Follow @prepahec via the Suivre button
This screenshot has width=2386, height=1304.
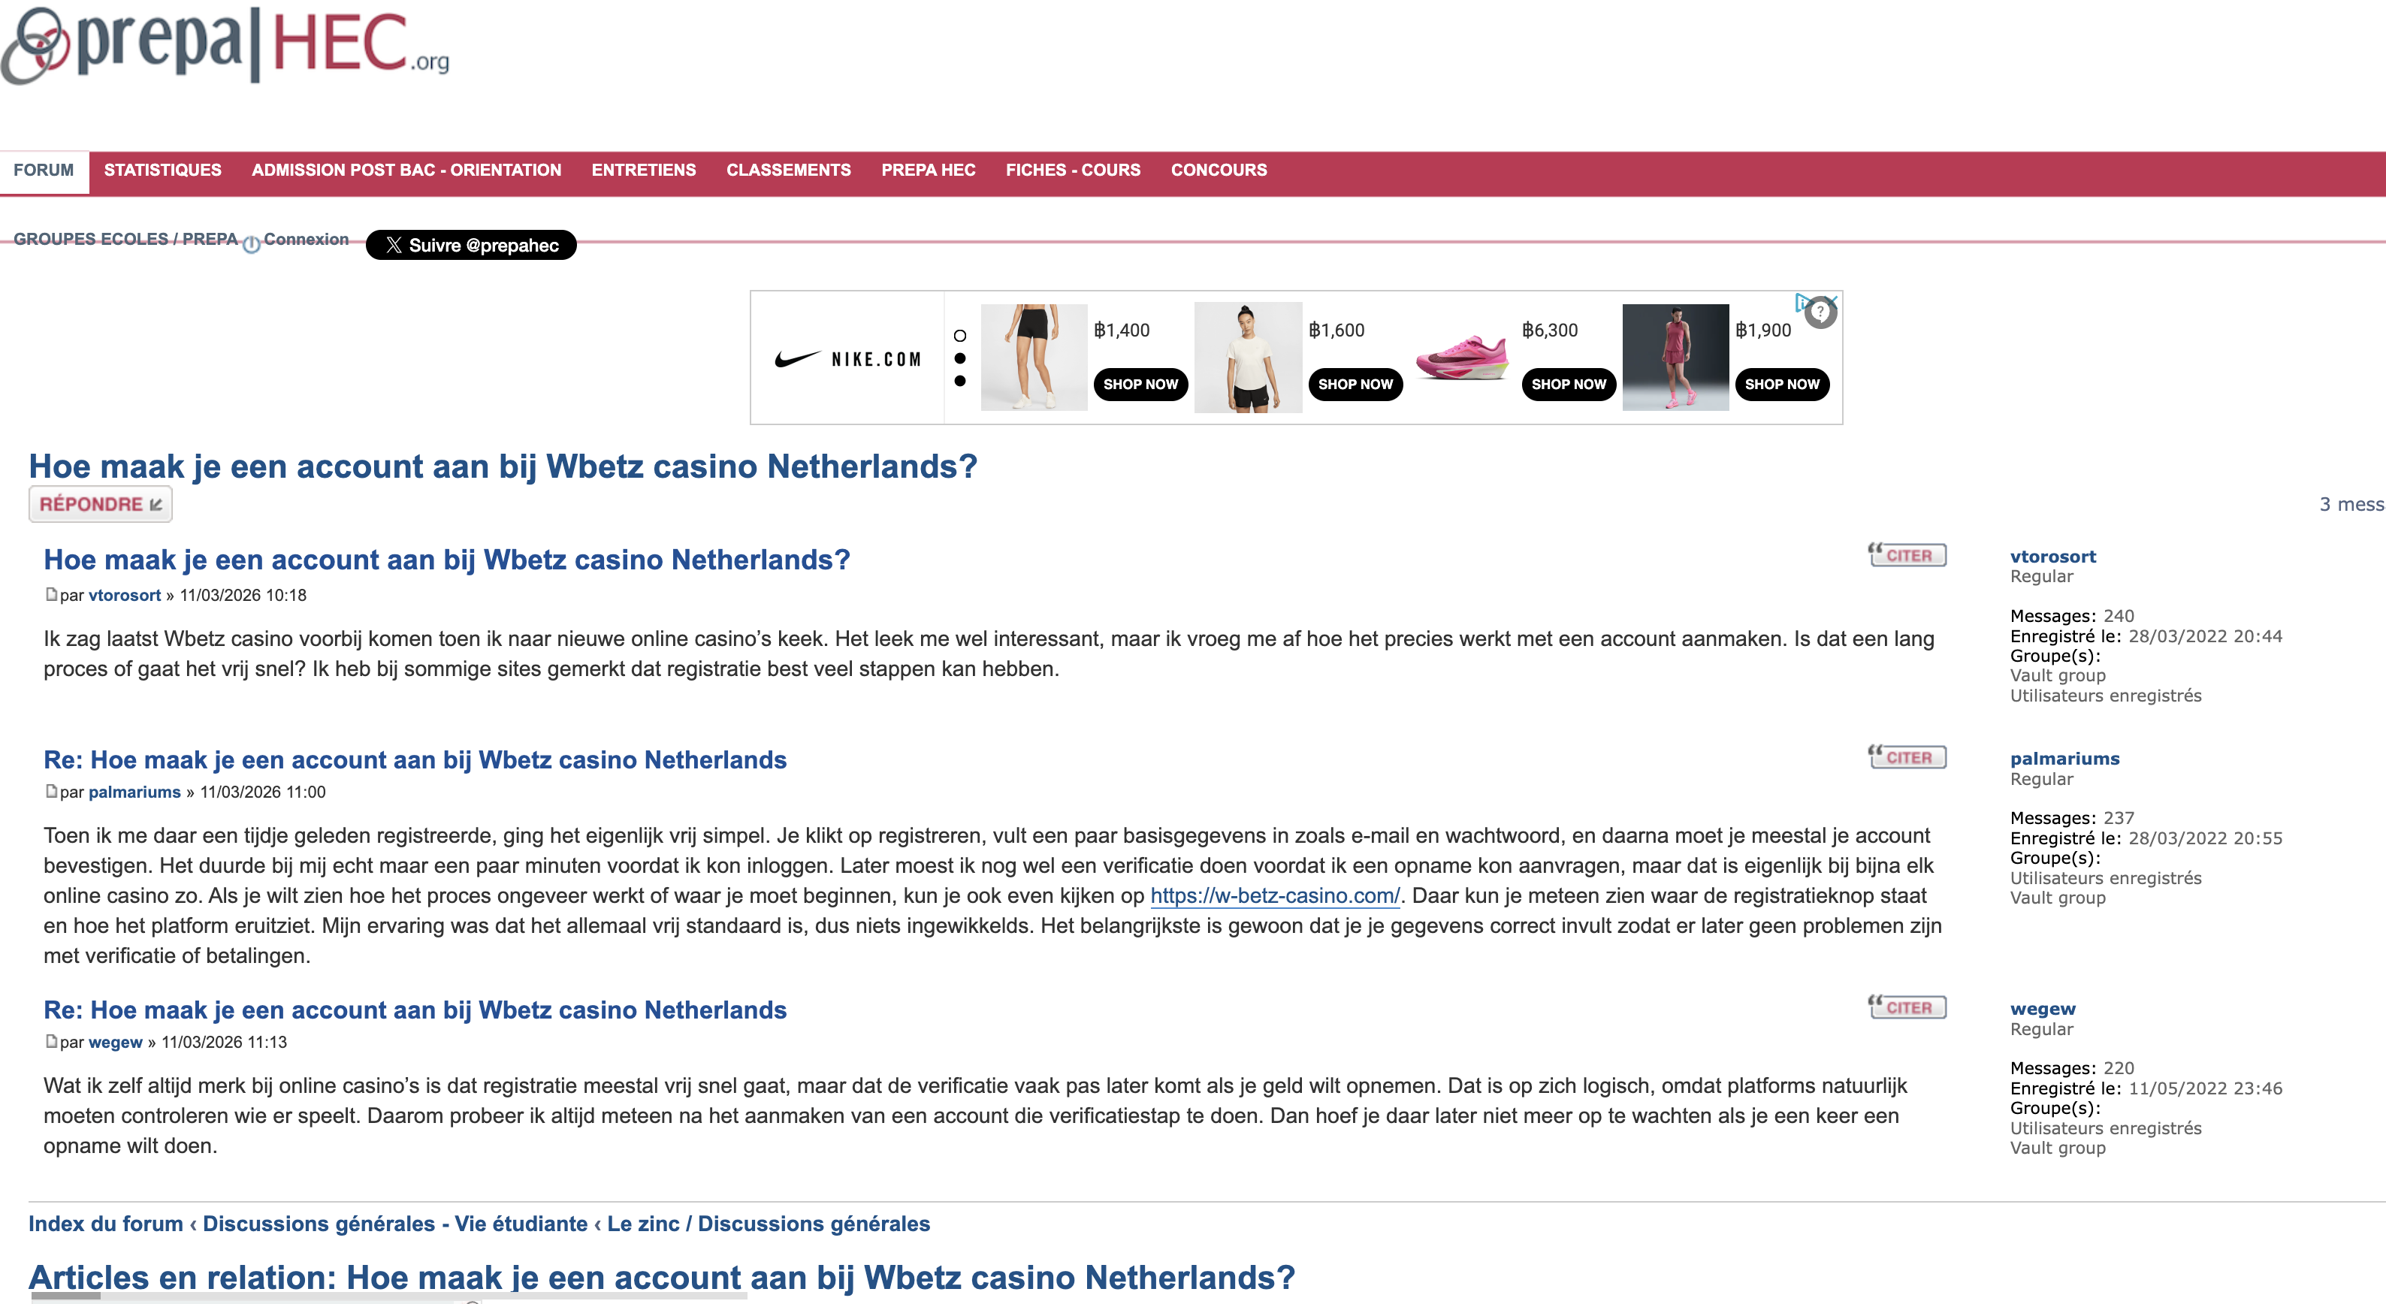tap(472, 246)
